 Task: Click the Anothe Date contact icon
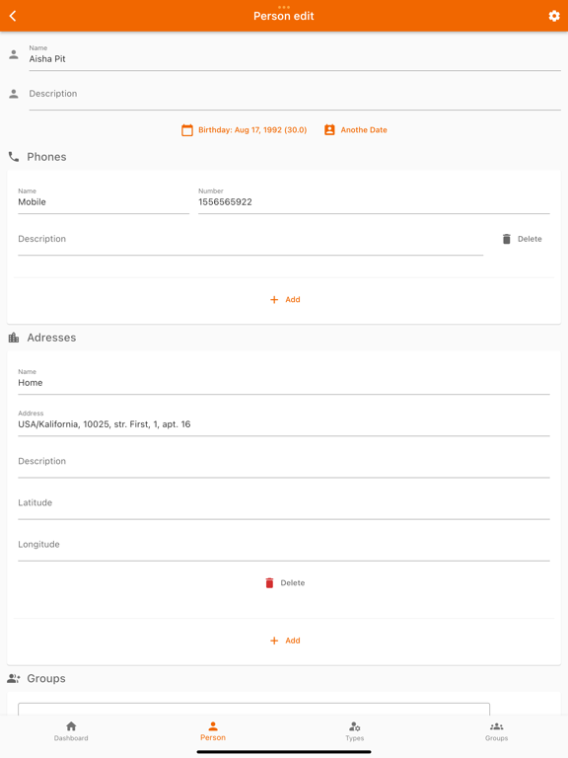[x=329, y=130]
